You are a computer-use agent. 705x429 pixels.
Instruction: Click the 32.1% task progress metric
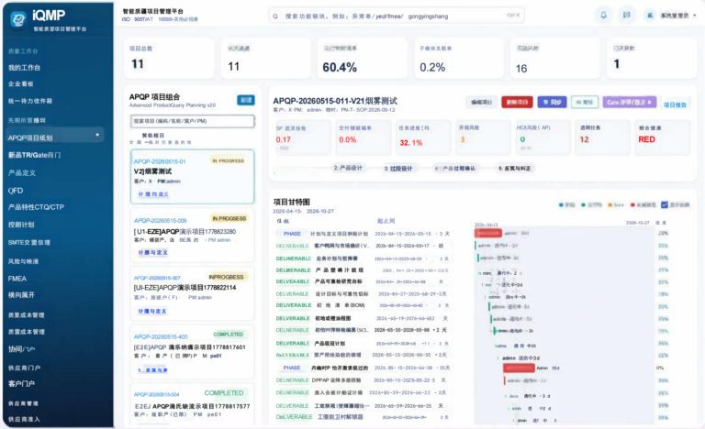tap(423, 137)
